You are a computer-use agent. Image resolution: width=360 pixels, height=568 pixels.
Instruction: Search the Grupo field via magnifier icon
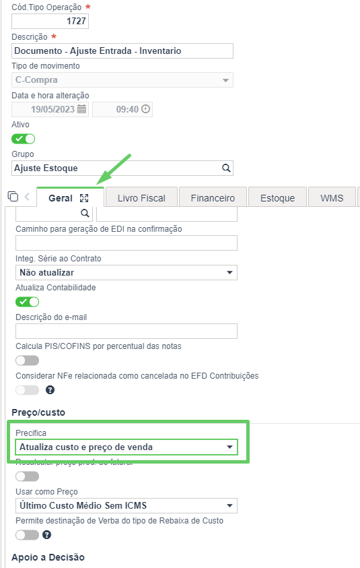pos(226,168)
